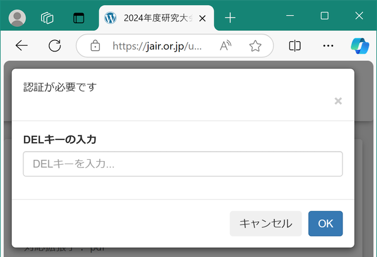The width and height of the screenshot is (377, 257).
Task: Close the 2024年度研究大 tab
Action: (202, 18)
